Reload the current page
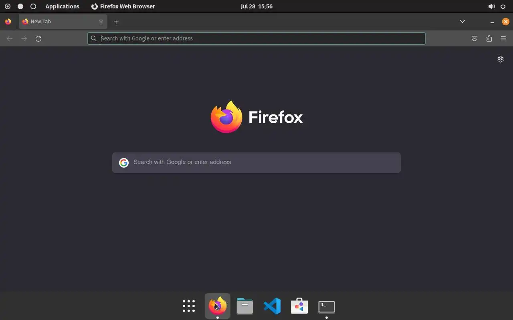513x320 pixels. [38, 38]
